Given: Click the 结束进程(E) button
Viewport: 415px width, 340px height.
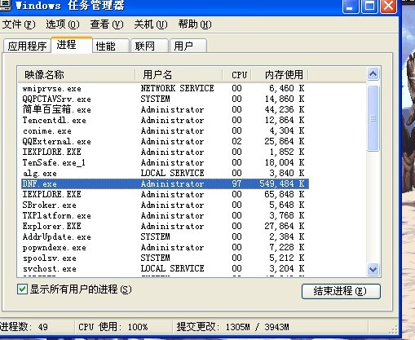Looking at the screenshot, I should pyautogui.click(x=341, y=291).
